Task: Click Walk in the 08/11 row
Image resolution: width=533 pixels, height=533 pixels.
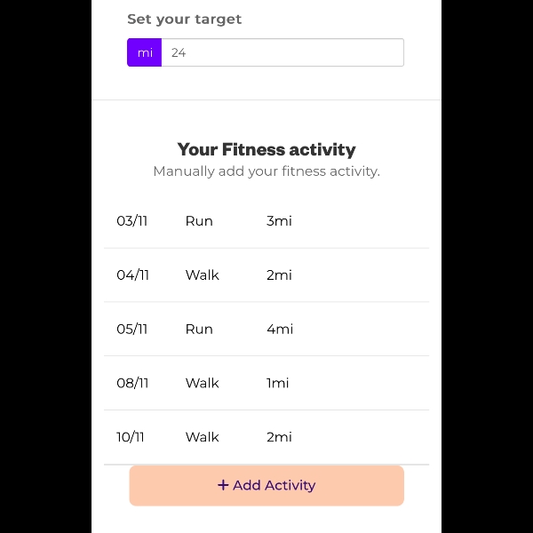Action: tap(202, 384)
